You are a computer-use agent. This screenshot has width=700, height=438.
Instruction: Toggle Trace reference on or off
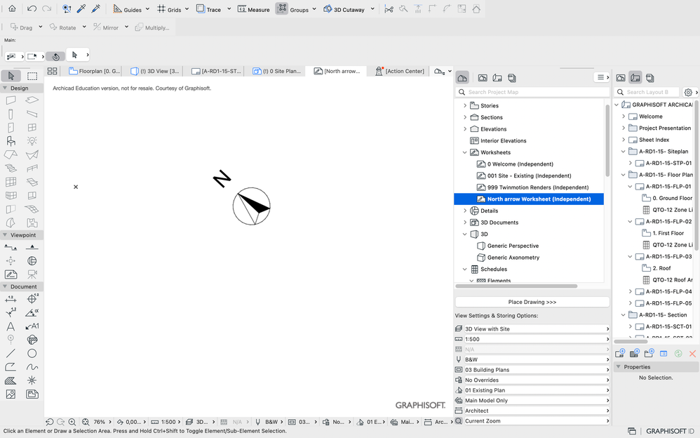pos(208,9)
